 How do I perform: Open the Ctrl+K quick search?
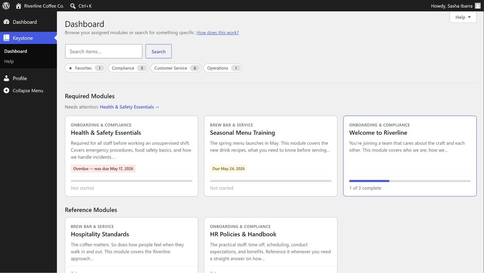click(x=81, y=6)
